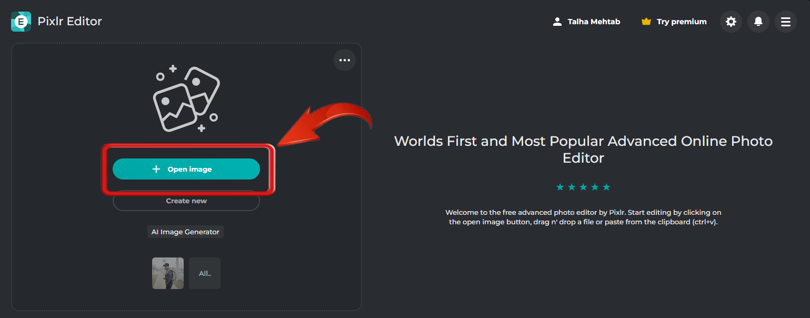The image size is (810, 318).
Task: Click the images placeholder illustration
Action: coord(186,99)
